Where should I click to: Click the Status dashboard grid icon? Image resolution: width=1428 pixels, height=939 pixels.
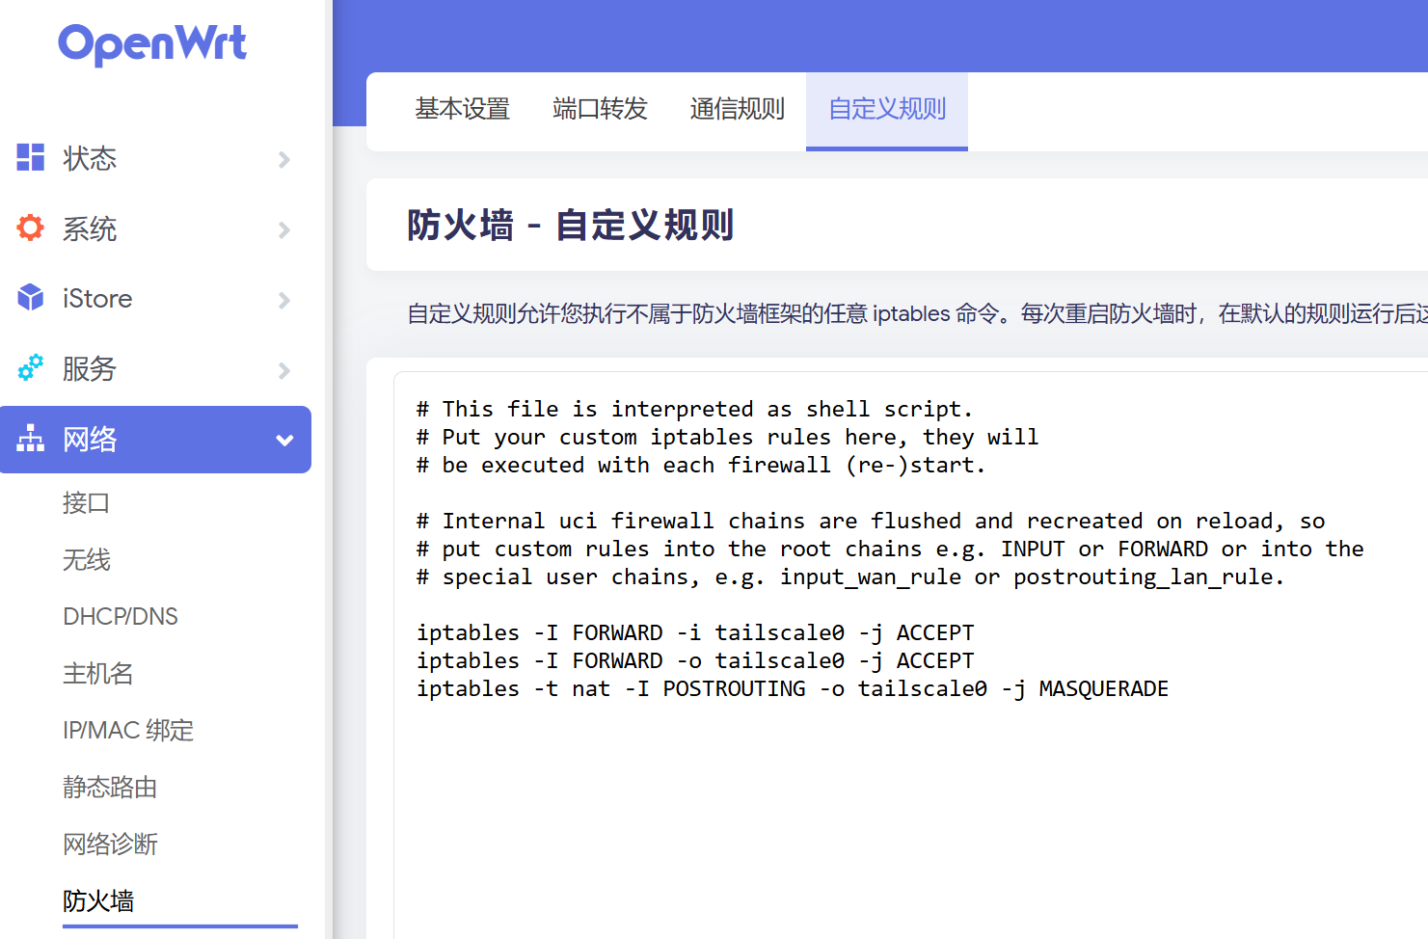tap(31, 157)
